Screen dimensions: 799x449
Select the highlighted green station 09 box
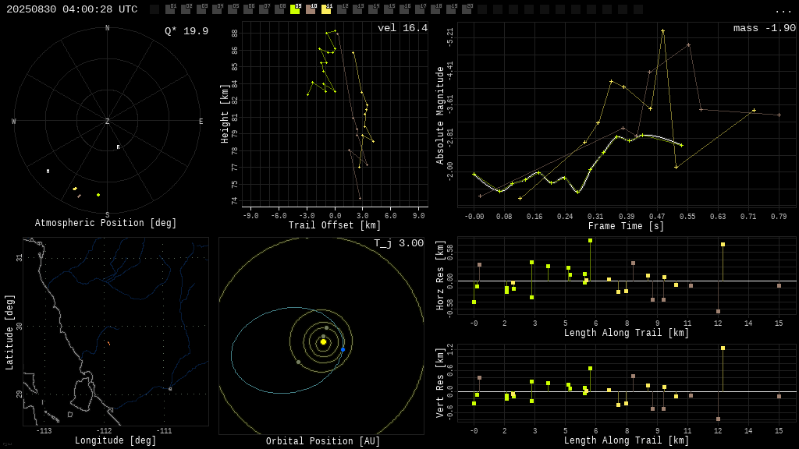[295, 9]
